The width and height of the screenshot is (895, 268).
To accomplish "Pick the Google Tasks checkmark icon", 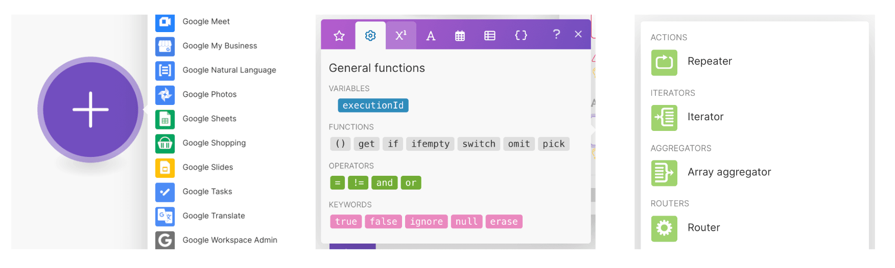I will [x=165, y=192].
